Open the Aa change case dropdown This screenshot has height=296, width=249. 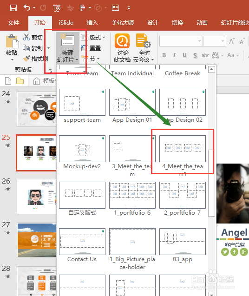point(233,55)
